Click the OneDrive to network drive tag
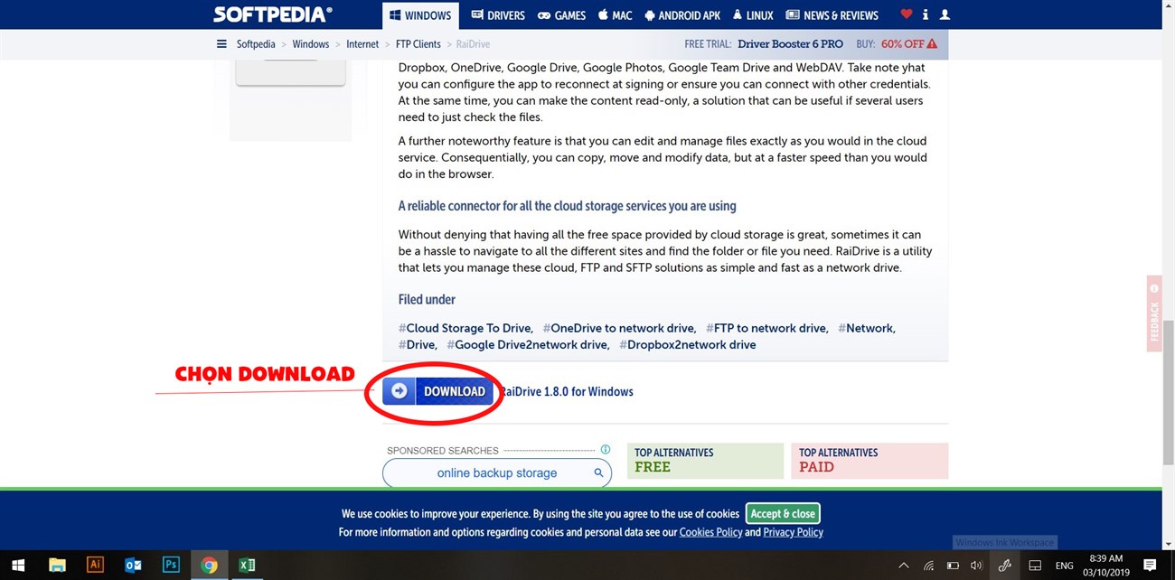 [619, 328]
